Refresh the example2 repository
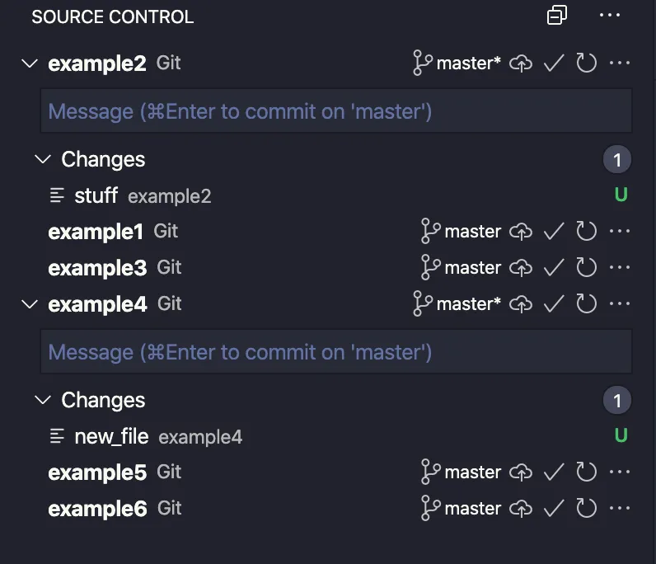 pyautogui.click(x=586, y=63)
